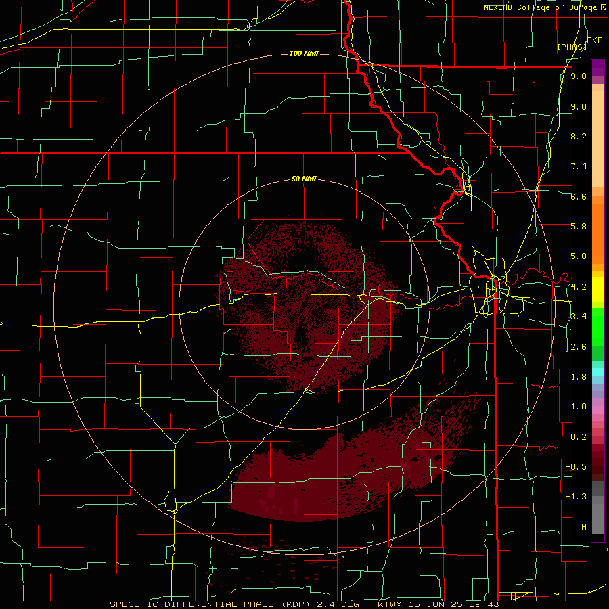Click the 6.6 value on the color scale
609x609 pixels.
(x=579, y=196)
